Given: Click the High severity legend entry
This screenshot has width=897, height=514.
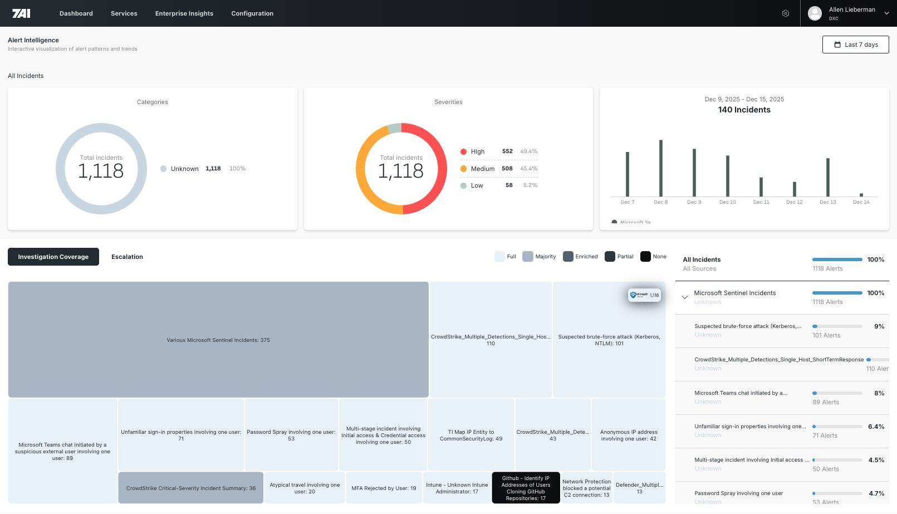Looking at the screenshot, I should click(499, 151).
